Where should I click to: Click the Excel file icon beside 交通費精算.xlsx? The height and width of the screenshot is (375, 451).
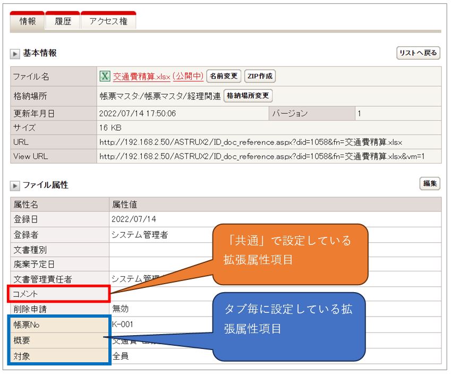click(105, 76)
